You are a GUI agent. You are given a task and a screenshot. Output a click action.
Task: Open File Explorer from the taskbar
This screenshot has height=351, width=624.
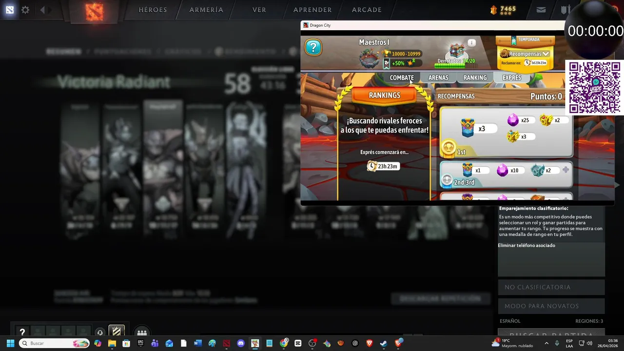pos(112,343)
